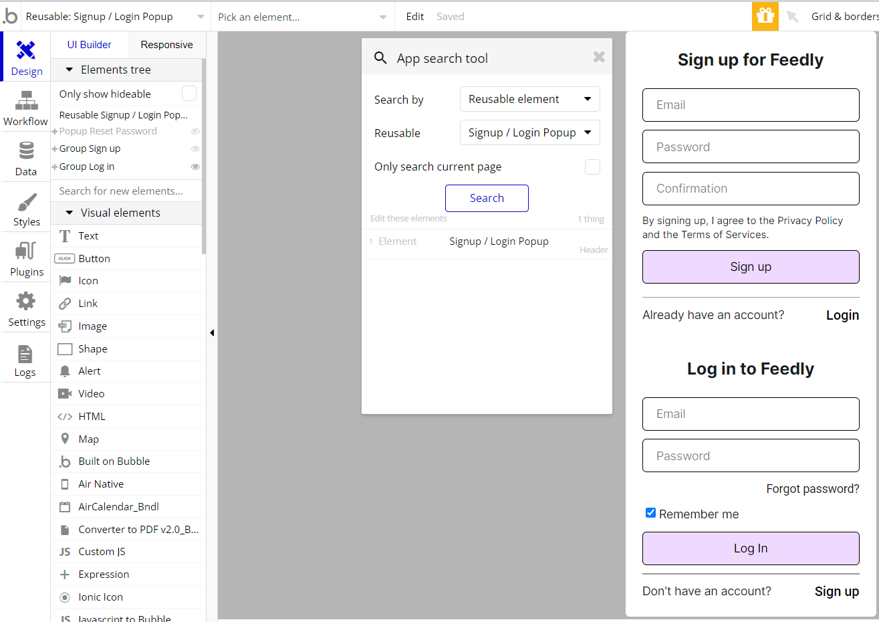
Task: Add an Expression element
Action: [x=126, y=575]
